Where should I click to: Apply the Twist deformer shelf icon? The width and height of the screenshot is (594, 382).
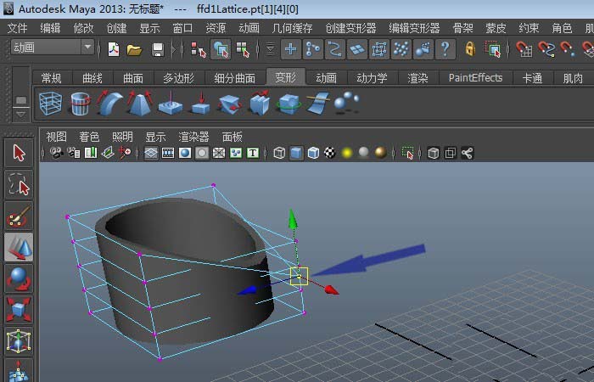tap(230, 104)
